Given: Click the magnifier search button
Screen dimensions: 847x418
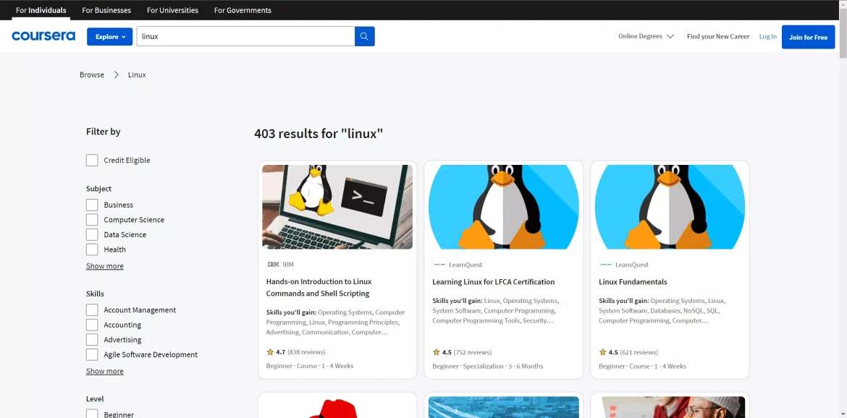Looking at the screenshot, I should (x=365, y=36).
